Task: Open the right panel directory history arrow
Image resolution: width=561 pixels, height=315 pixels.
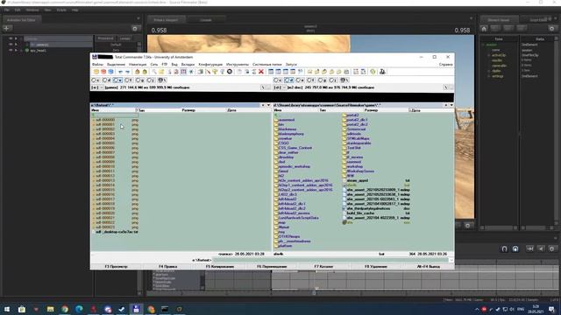Action: tap(451, 105)
